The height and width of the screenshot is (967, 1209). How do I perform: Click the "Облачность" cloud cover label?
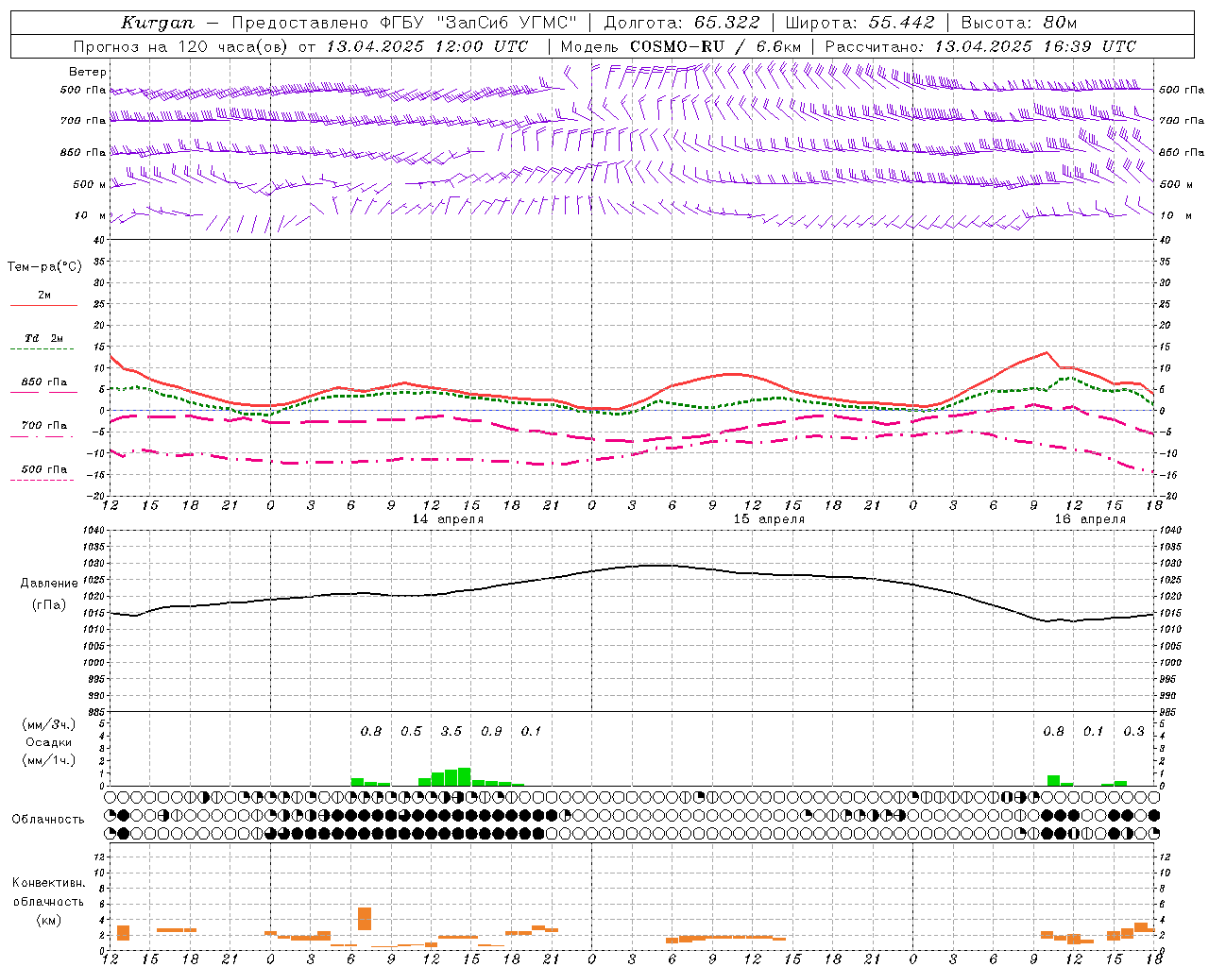48,820
